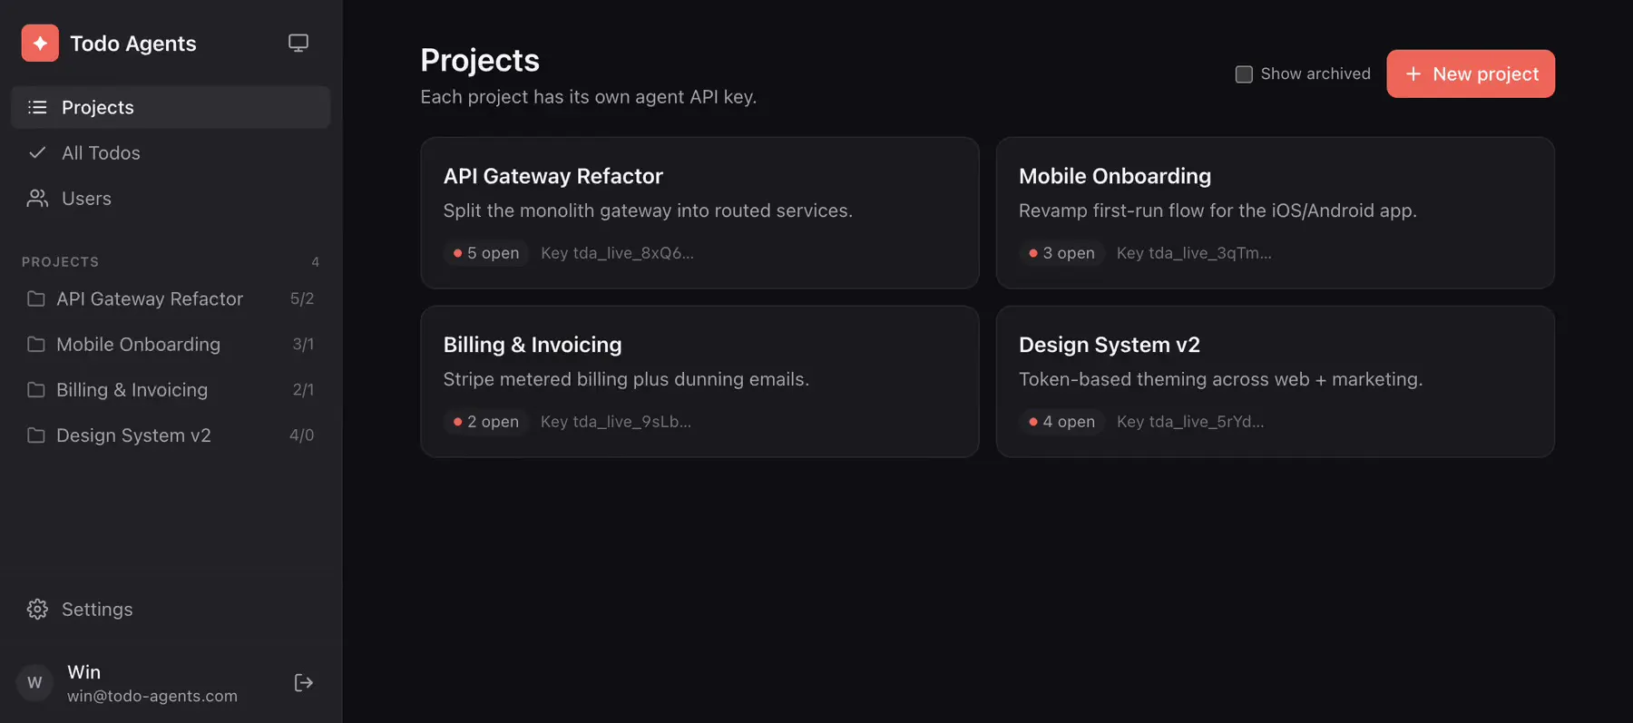Screen dimensions: 1633x723
Task: Open the Design System v2 card title
Action: point(1110,345)
